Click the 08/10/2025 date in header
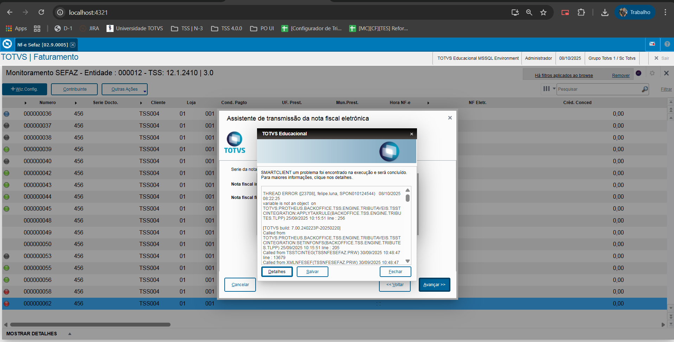 (570, 58)
